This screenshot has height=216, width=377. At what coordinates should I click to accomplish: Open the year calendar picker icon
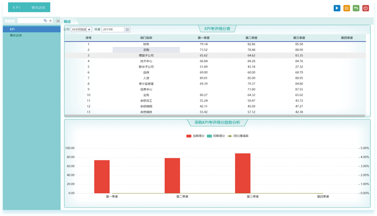click(127, 29)
